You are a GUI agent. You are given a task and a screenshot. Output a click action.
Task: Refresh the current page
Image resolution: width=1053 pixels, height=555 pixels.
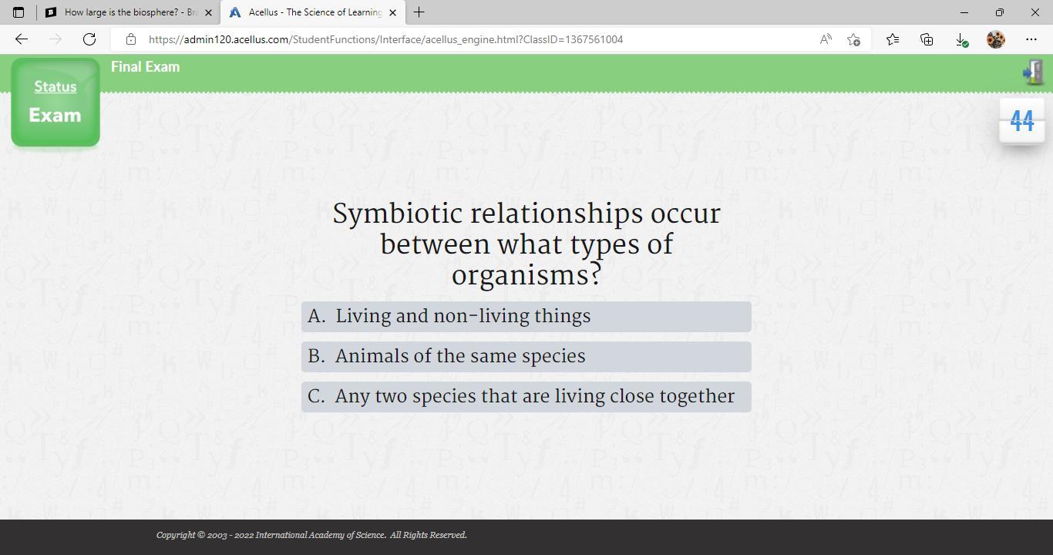click(89, 39)
